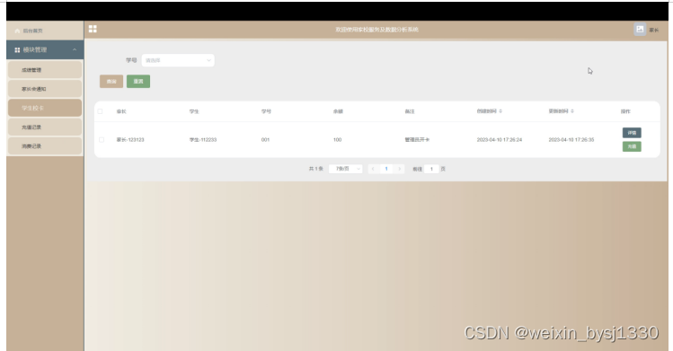Click the 学生-112233 cell
This screenshot has width=673, height=351.
click(203, 140)
